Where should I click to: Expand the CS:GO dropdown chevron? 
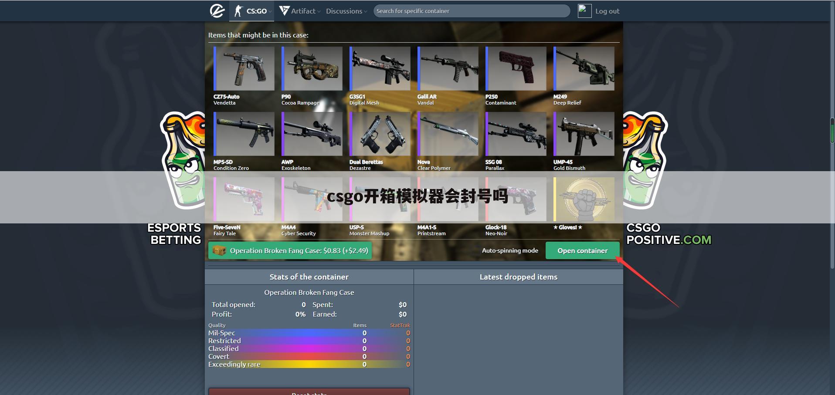[270, 12]
